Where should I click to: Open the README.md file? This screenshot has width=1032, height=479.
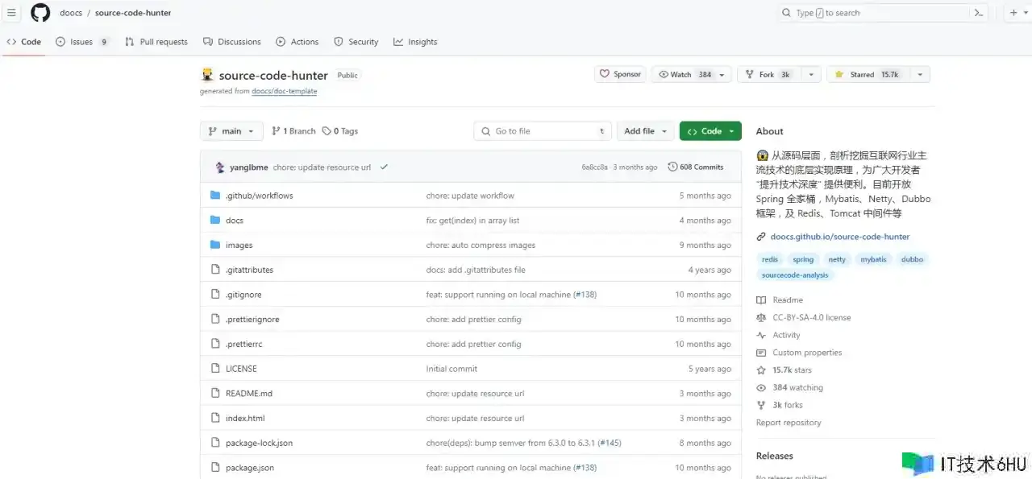(x=249, y=394)
